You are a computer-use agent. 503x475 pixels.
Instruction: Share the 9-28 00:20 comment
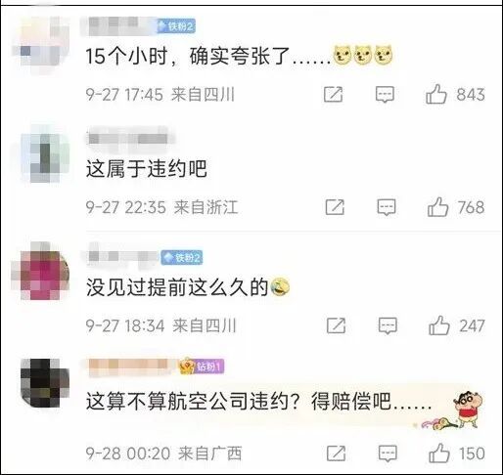point(336,453)
